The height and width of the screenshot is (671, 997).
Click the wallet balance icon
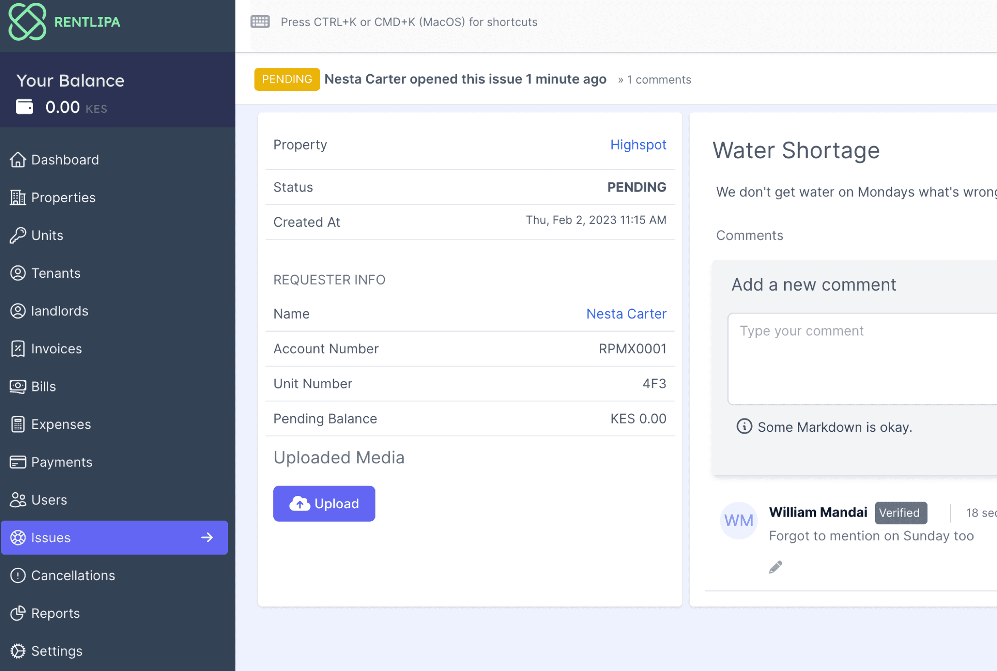pyautogui.click(x=25, y=107)
